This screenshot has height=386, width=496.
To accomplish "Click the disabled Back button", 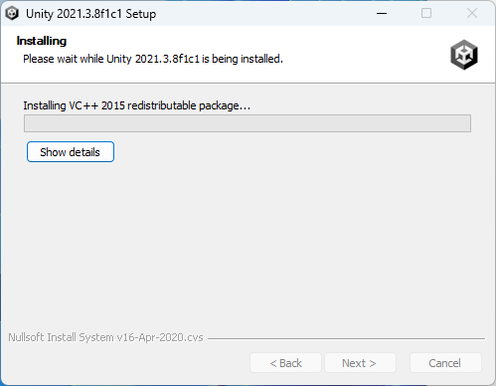I will [x=285, y=363].
